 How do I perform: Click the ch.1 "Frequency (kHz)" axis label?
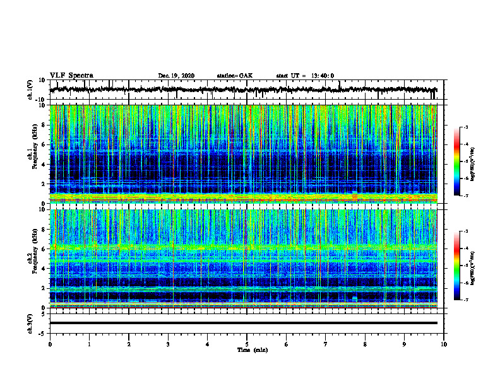point(35,146)
